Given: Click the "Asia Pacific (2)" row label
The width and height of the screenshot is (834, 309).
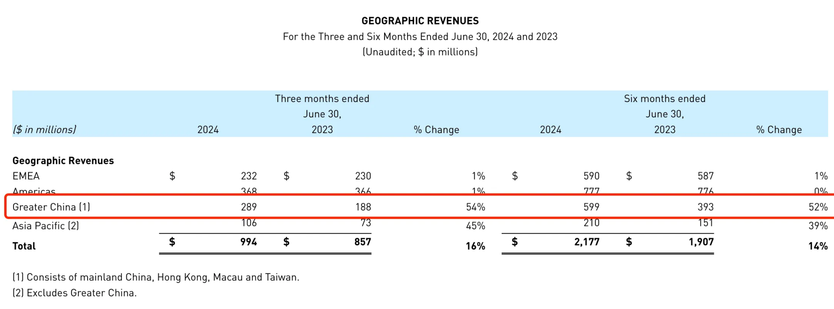Looking at the screenshot, I should (x=46, y=226).
